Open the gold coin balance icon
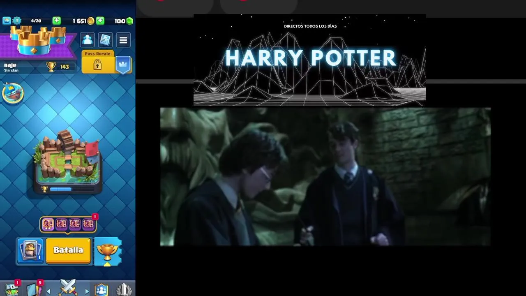This screenshot has width=526, height=296. [90, 21]
